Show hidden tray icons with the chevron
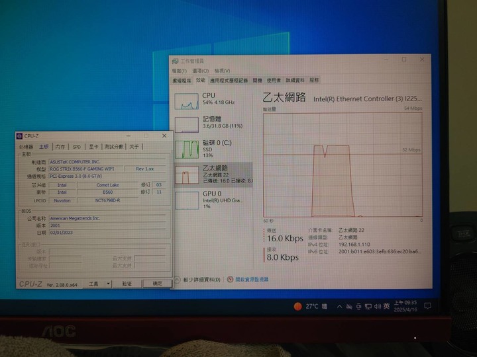Screen dimensions: 477x357 pyautogui.click(x=339, y=307)
